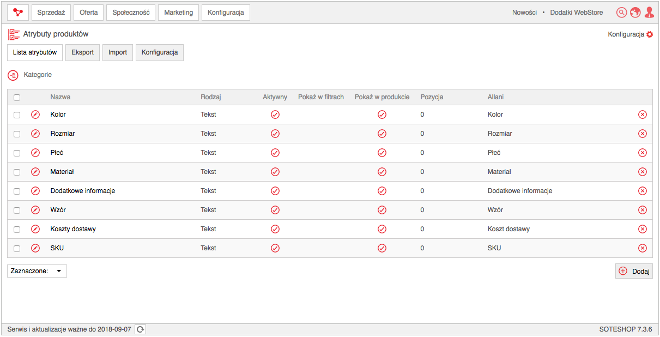Edit the Kolor attribute pencil icon
The width and height of the screenshot is (660, 337).
click(x=35, y=115)
